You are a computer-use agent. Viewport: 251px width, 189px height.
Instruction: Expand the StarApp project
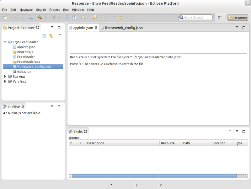pyautogui.click(x=5, y=76)
